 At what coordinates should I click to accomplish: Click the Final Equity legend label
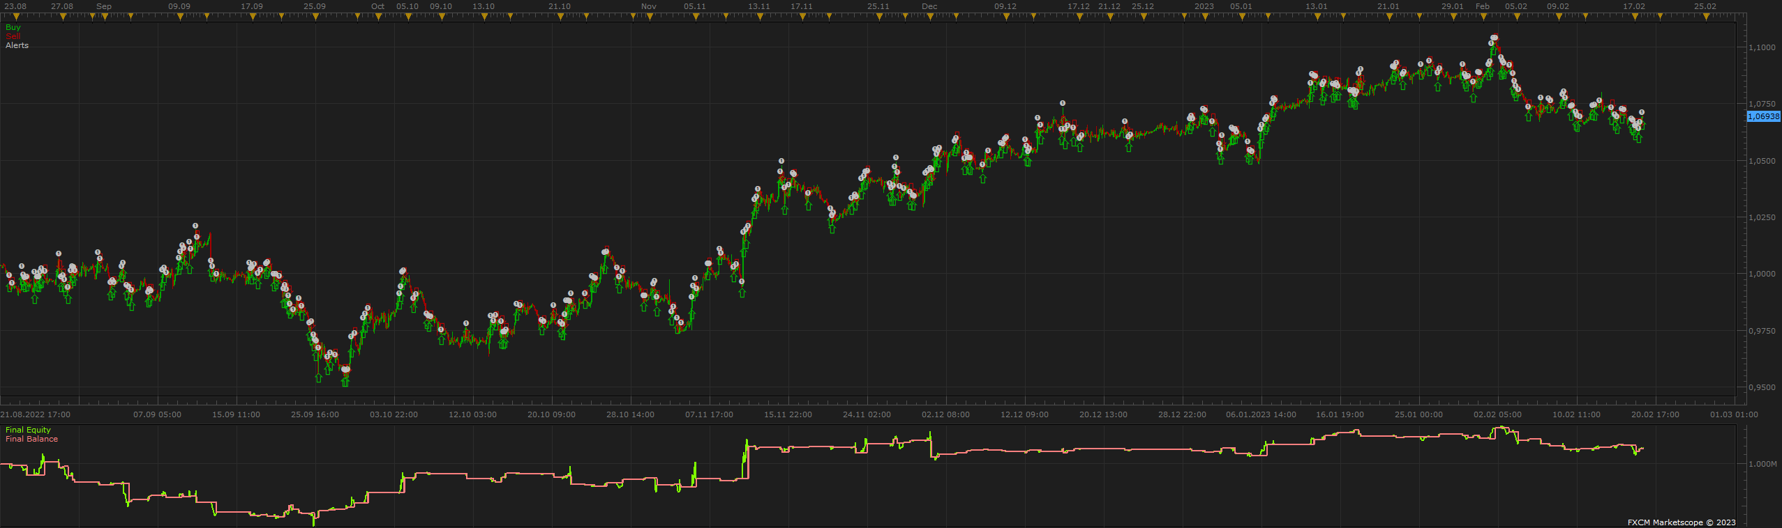(x=29, y=430)
